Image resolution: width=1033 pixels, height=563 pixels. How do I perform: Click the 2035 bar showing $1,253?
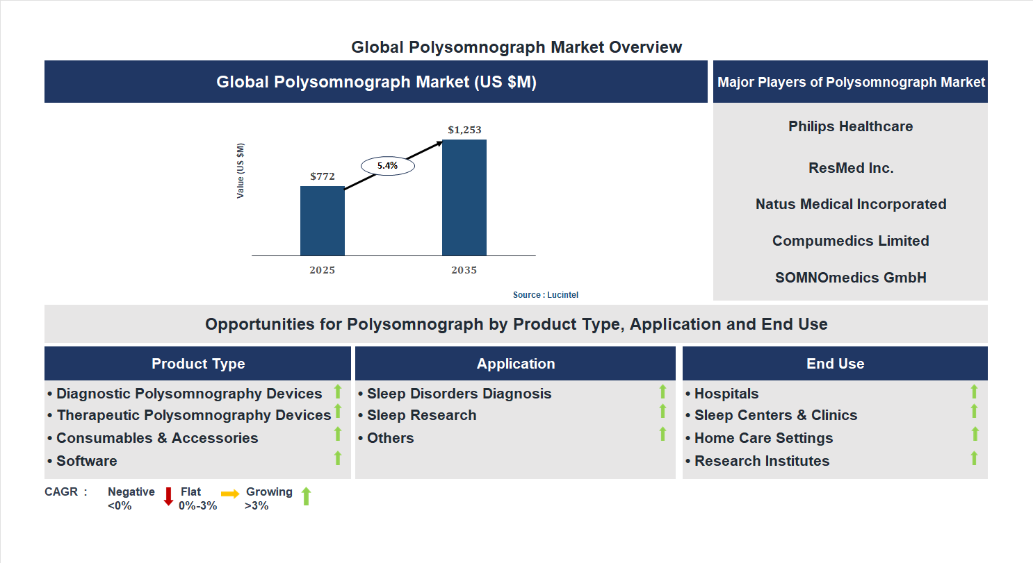tap(464, 198)
